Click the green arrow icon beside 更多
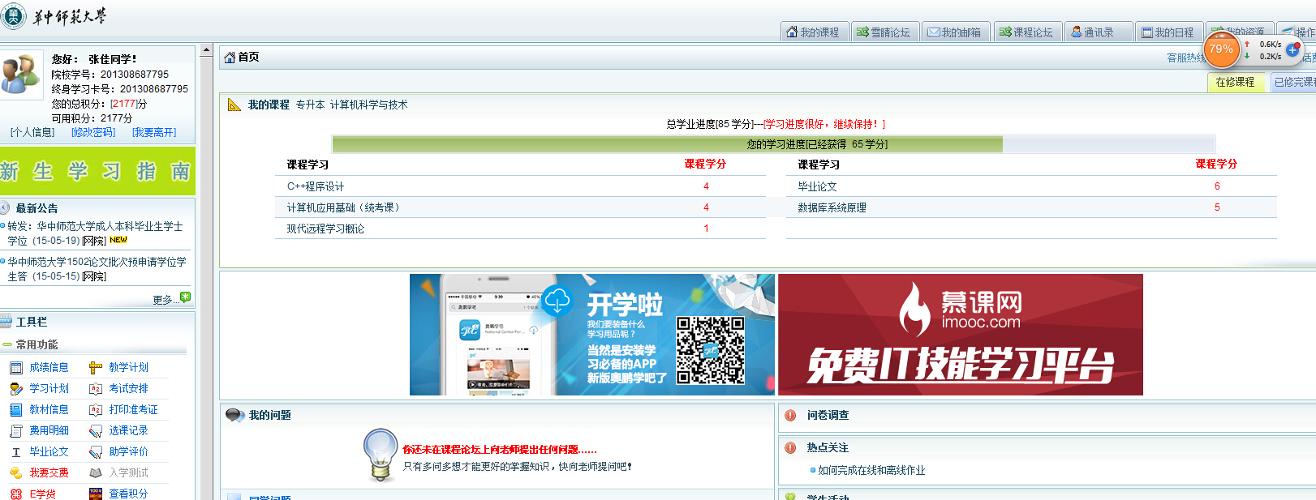This screenshot has height=500, width=1316. pyautogui.click(x=186, y=297)
